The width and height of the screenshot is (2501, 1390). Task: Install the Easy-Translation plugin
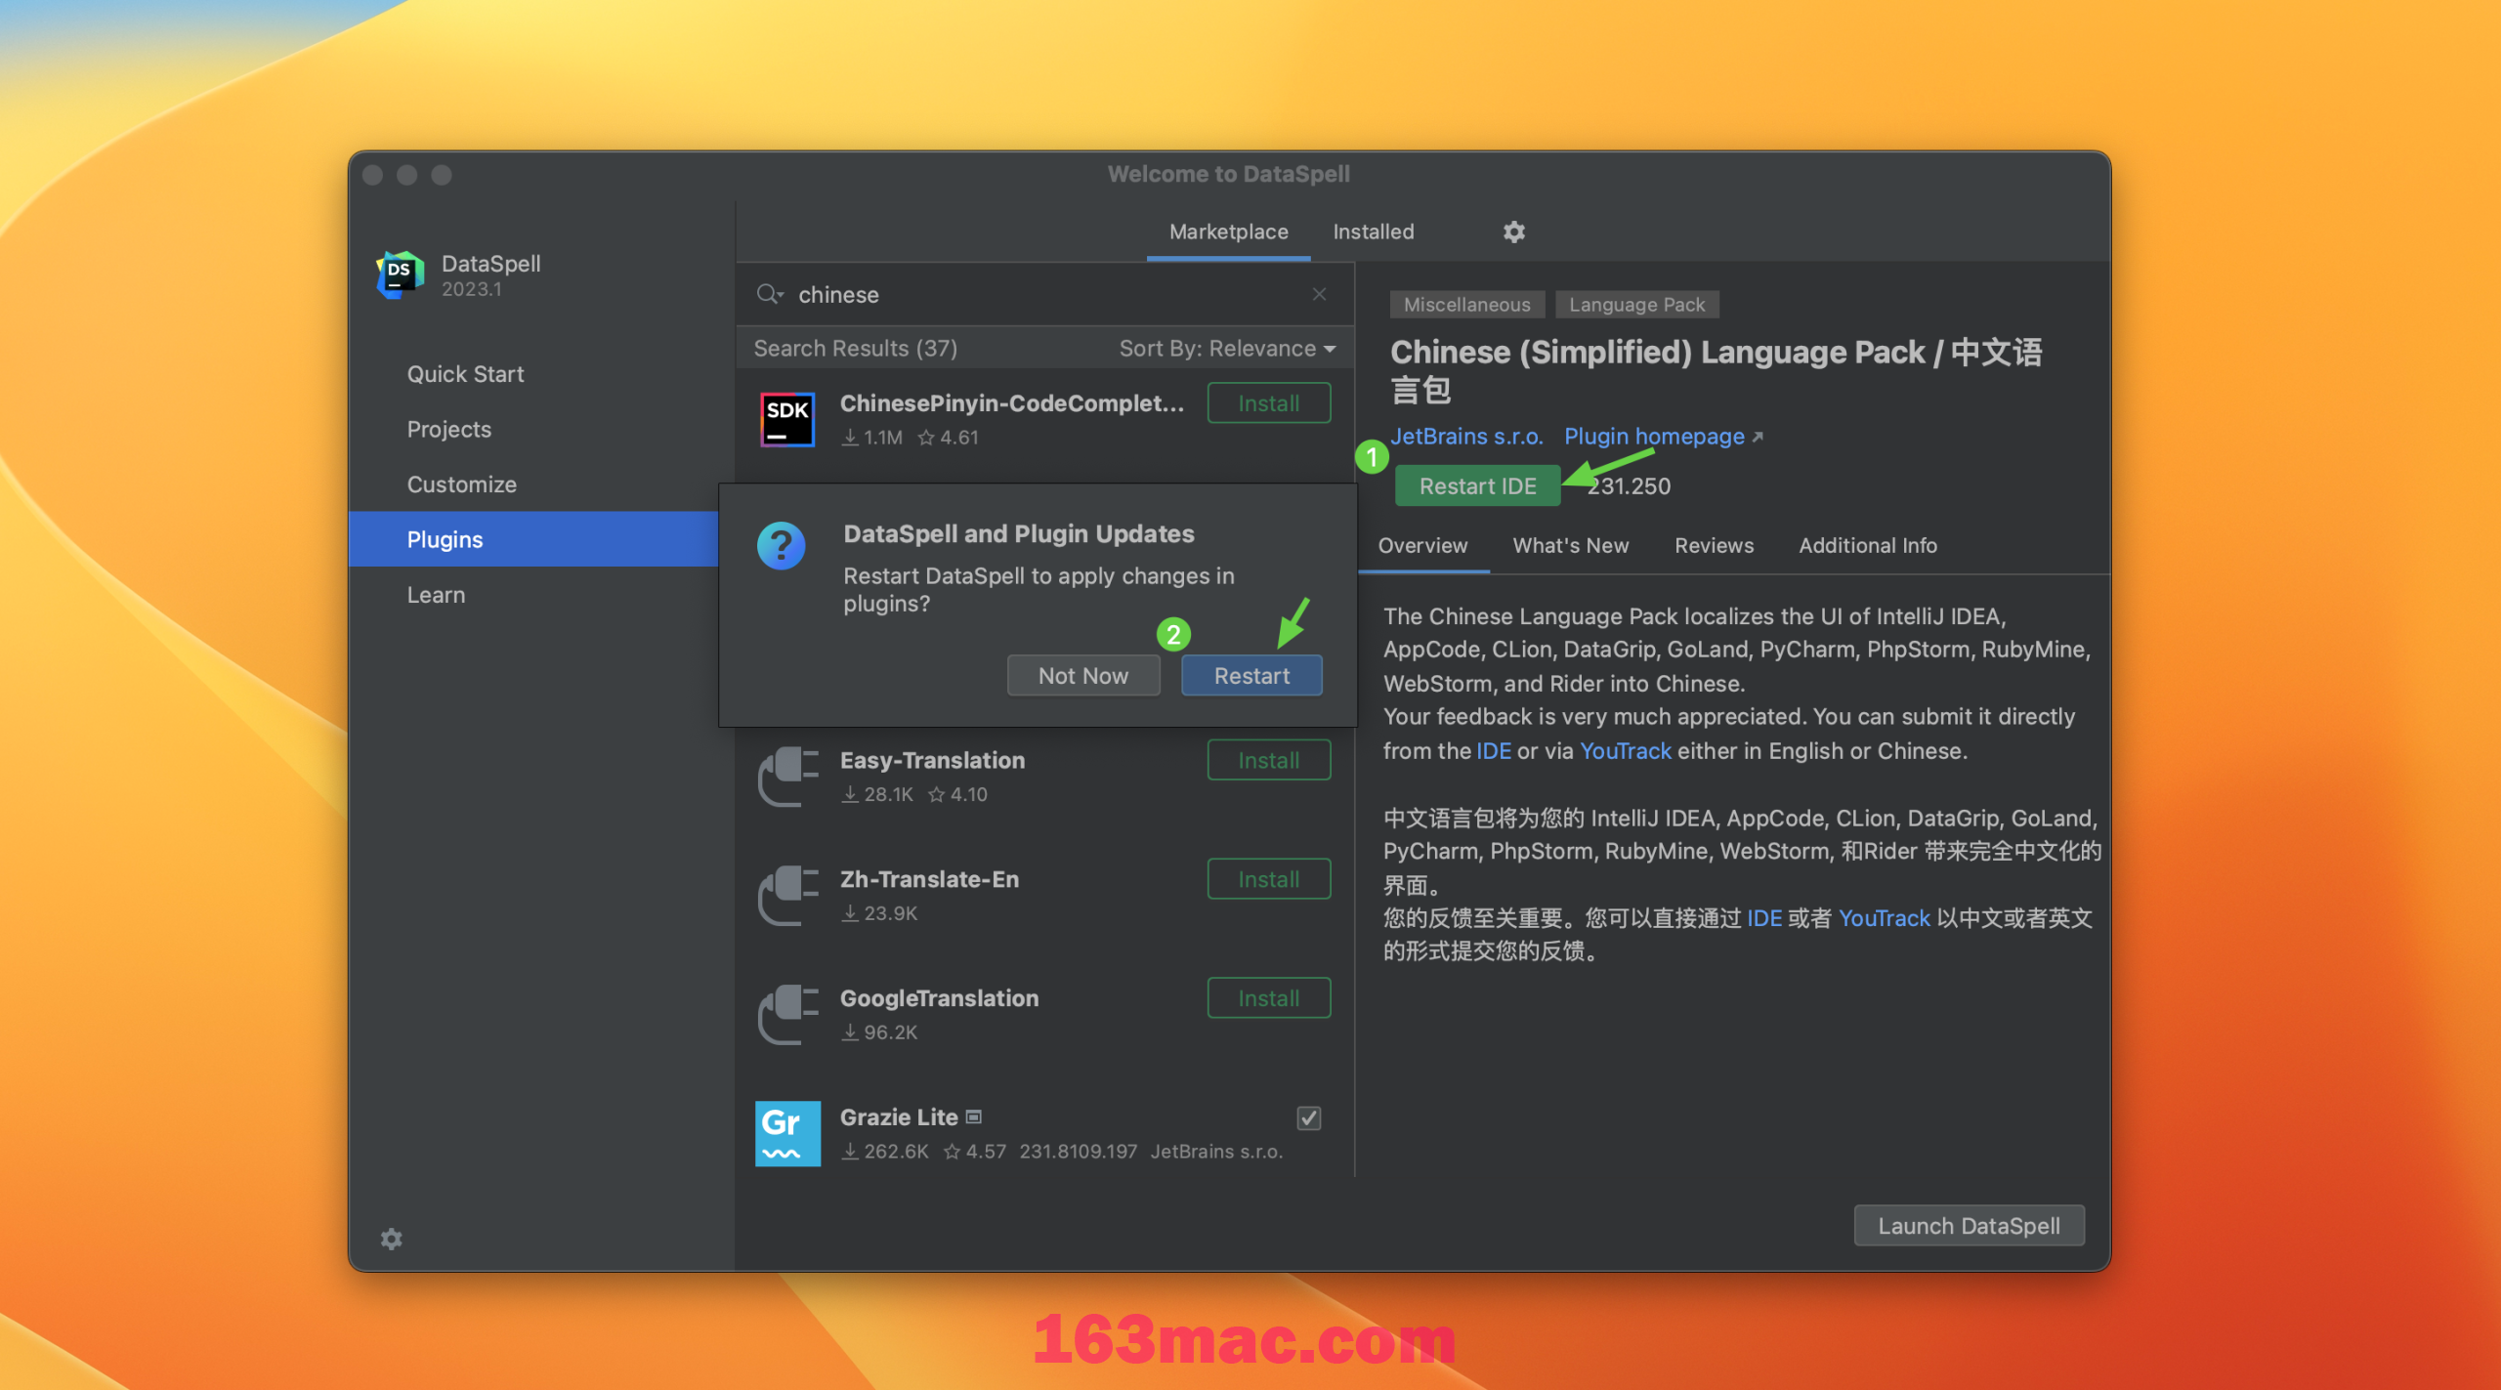[x=1268, y=760]
